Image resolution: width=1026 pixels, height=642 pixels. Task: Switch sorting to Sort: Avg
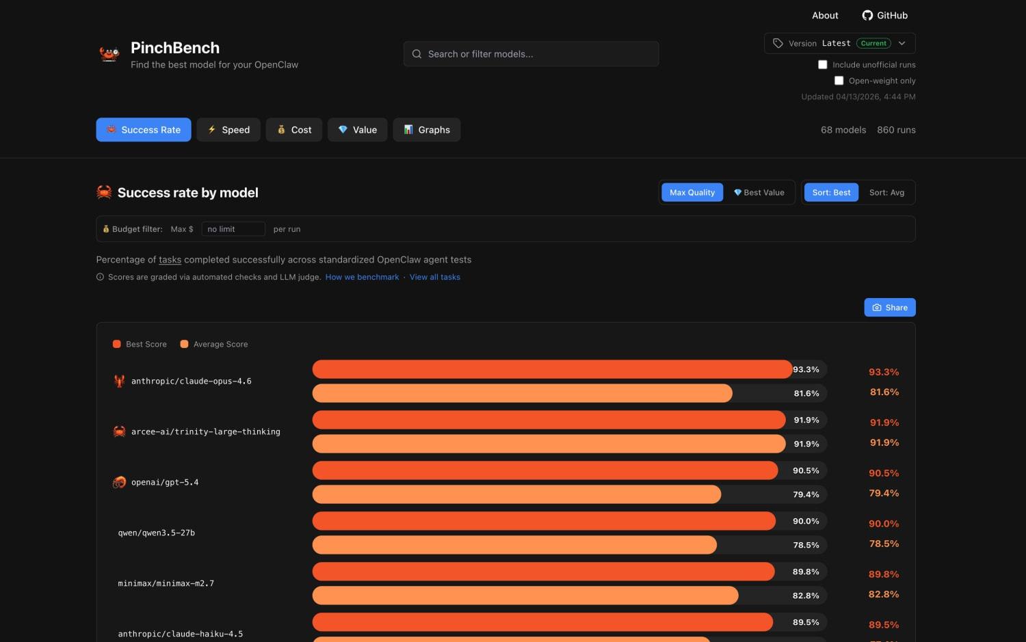click(886, 193)
